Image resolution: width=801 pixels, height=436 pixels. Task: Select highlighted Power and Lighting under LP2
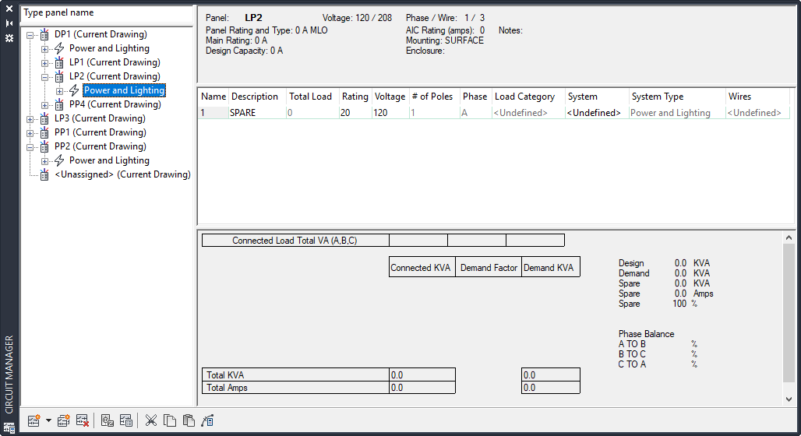124,90
